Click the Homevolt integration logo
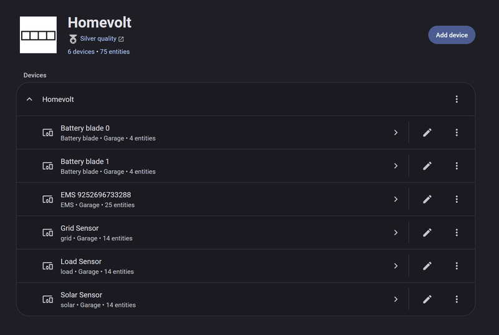This screenshot has width=499, height=335. (38, 35)
